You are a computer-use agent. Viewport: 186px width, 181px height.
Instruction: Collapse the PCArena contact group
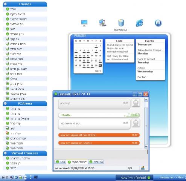pos(5,103)
